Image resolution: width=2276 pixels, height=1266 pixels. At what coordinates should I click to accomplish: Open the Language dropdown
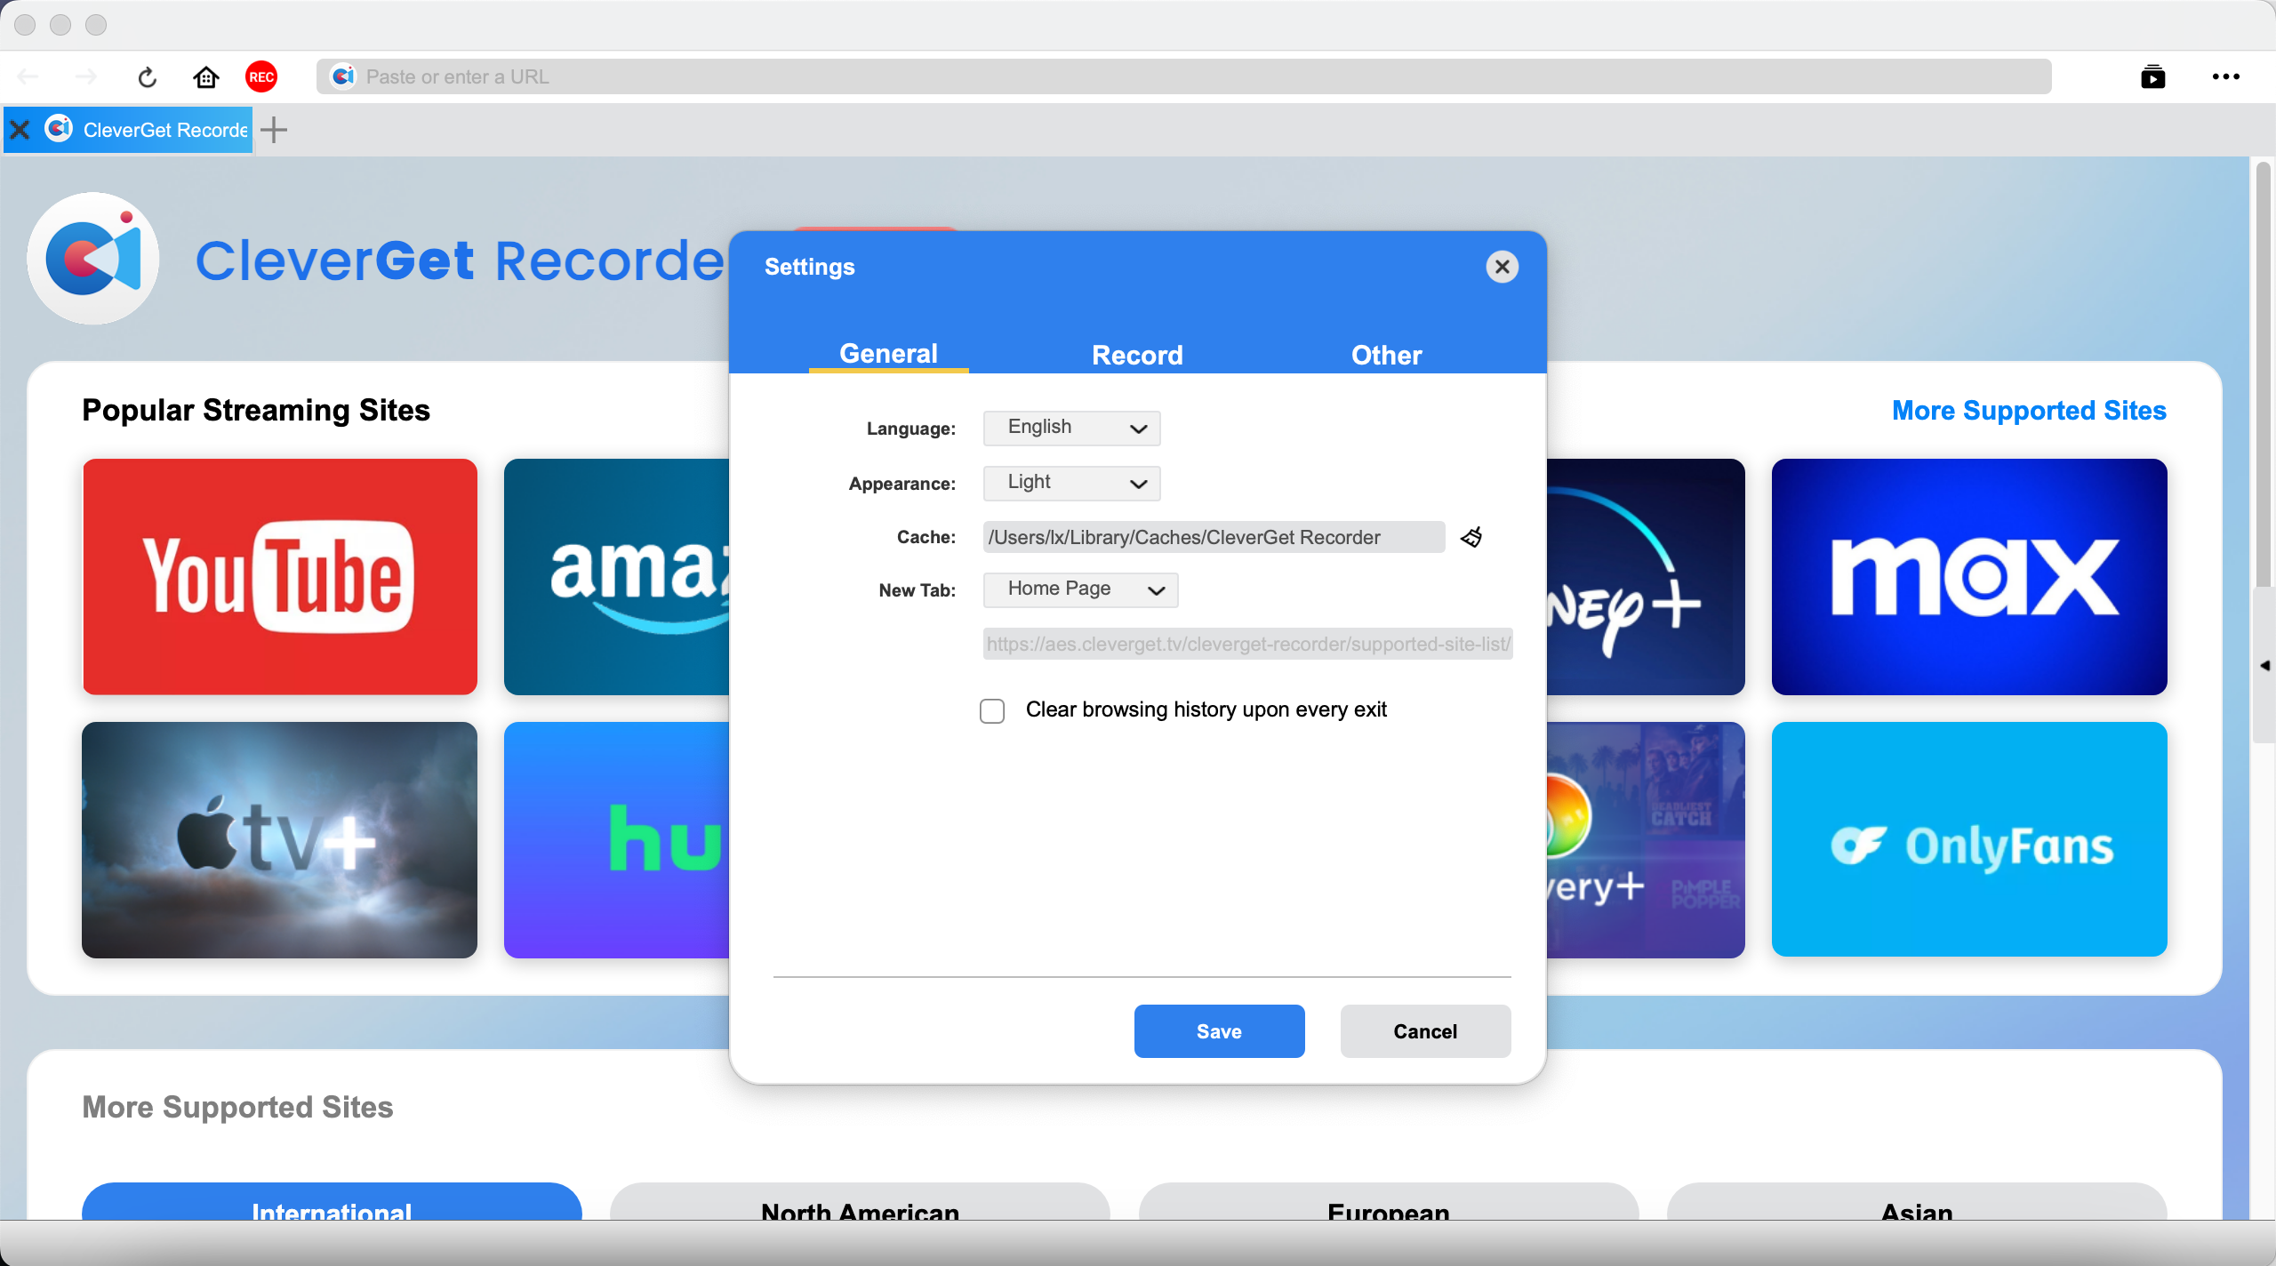point(1071,428)
